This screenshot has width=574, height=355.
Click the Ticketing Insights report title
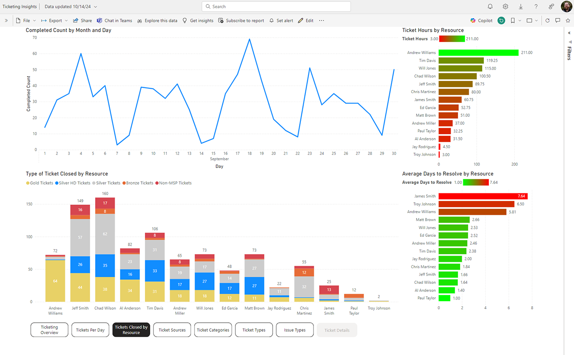coord(20,7)
